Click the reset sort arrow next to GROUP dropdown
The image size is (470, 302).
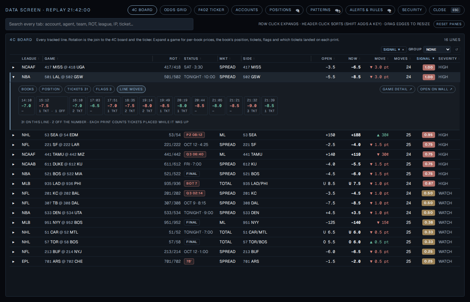point(457,50)
